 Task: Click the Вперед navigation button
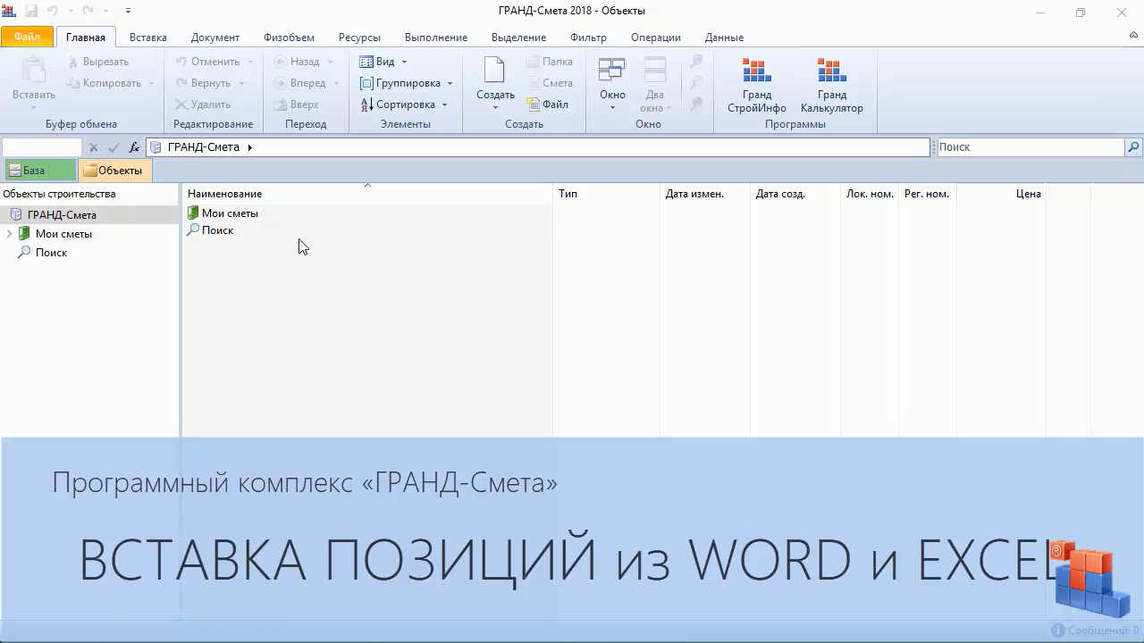tap(299, 83)
